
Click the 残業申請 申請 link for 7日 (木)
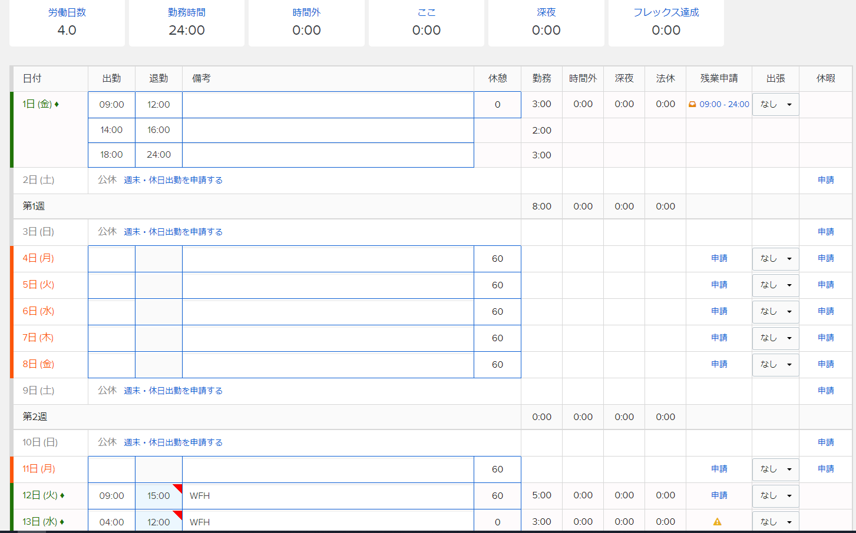719,338
